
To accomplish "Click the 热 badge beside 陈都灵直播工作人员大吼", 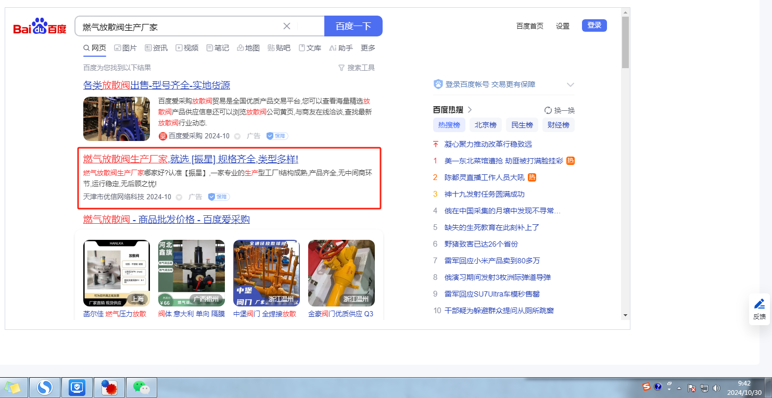I will (532, 177).
